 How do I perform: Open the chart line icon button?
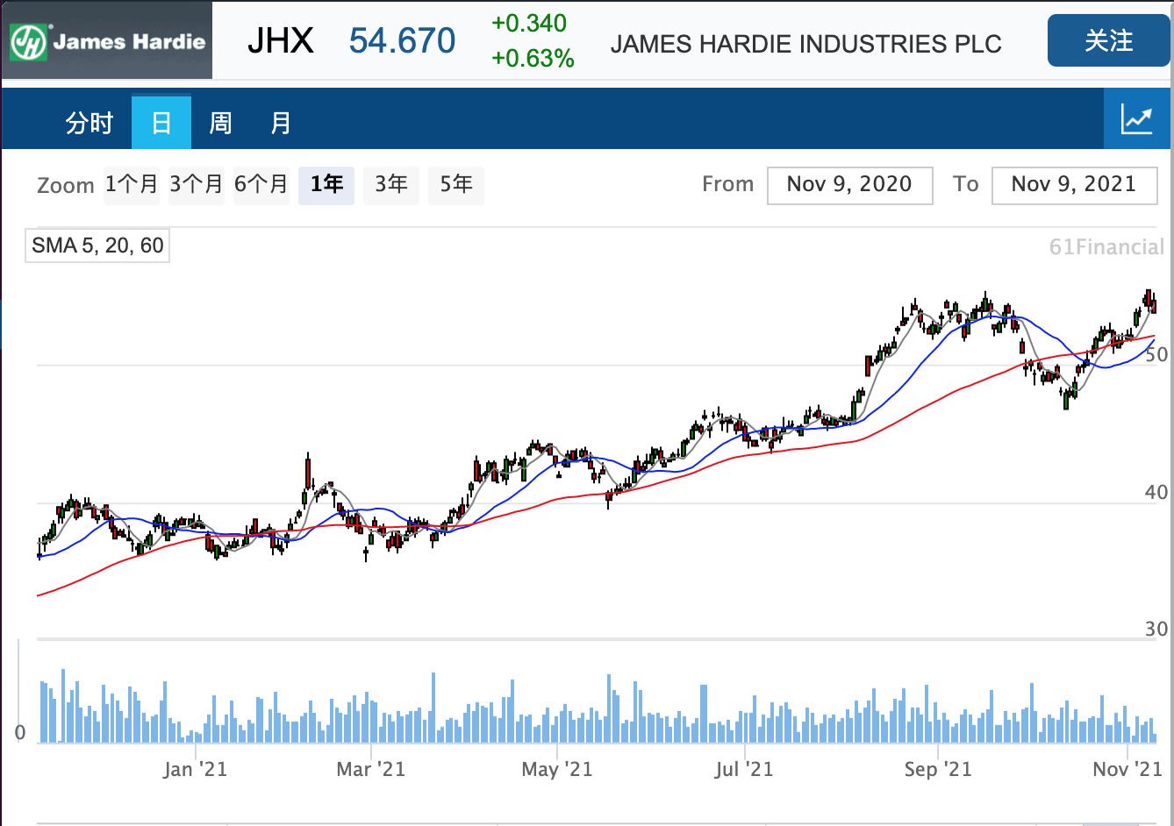point(1136,119)
